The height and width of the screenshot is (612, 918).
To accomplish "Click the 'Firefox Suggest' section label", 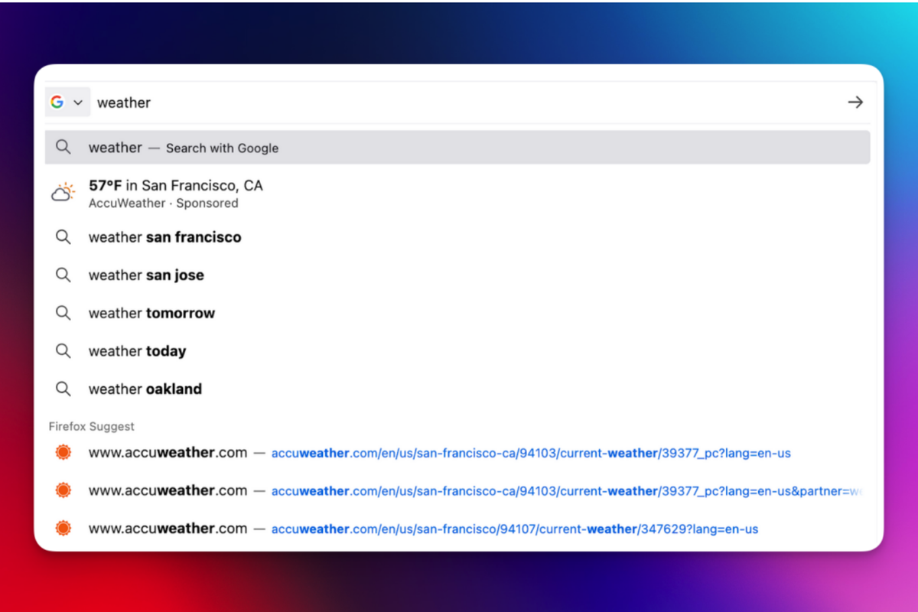I will (92, 427).
